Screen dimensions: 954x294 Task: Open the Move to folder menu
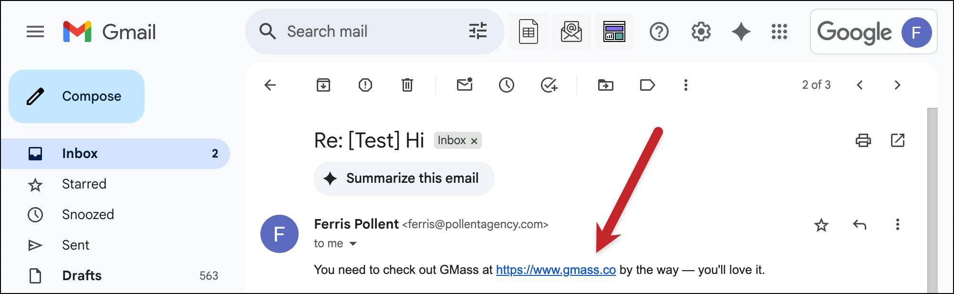(x=605, y=85)
